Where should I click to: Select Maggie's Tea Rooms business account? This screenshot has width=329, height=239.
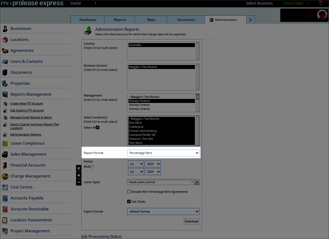pyautogui.click(x=161, y=67)
